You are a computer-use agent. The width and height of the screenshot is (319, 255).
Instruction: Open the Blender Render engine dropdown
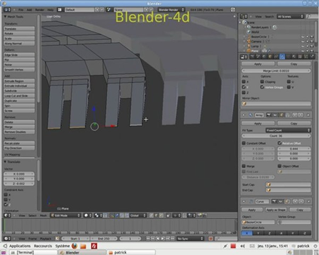point(171,10)
